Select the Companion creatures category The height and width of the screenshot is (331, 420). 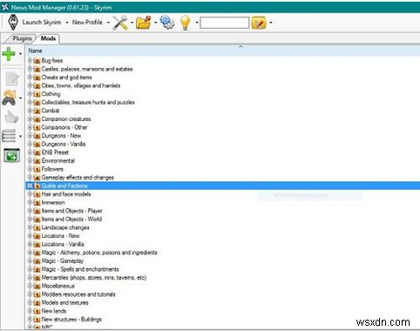tap(66, 119)
